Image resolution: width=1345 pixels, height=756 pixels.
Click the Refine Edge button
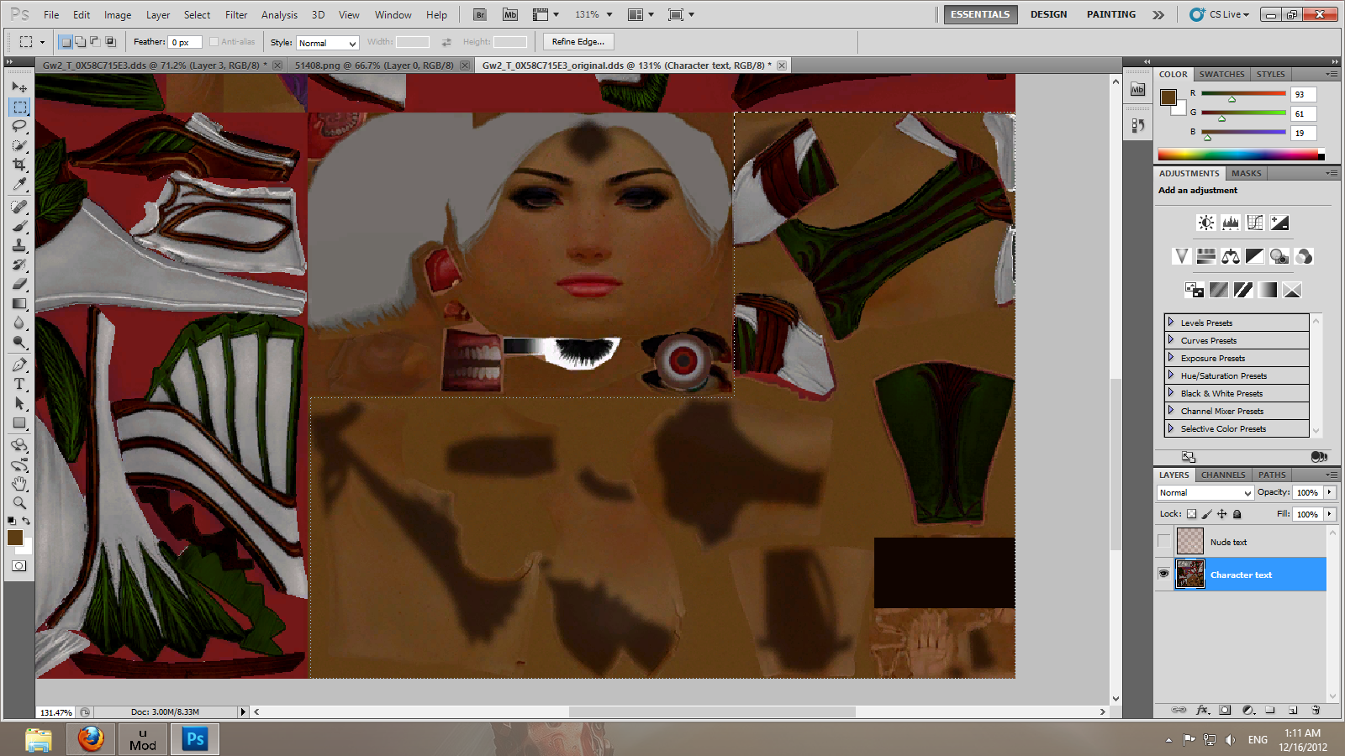pos(578,42)
